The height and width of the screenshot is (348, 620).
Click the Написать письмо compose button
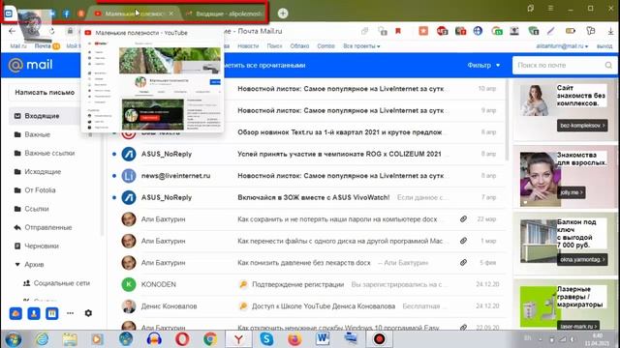(45, 93)
